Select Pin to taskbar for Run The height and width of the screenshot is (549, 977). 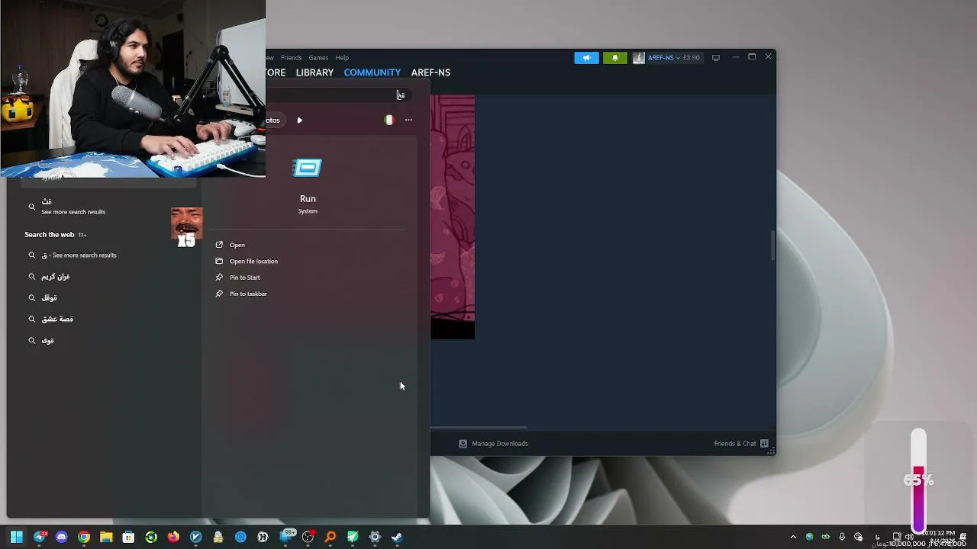coord(248,294)
